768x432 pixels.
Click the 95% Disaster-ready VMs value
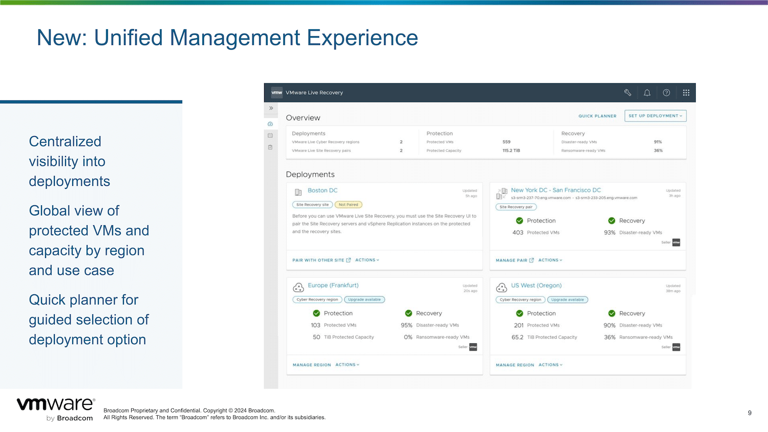click(x=407, y=326)
